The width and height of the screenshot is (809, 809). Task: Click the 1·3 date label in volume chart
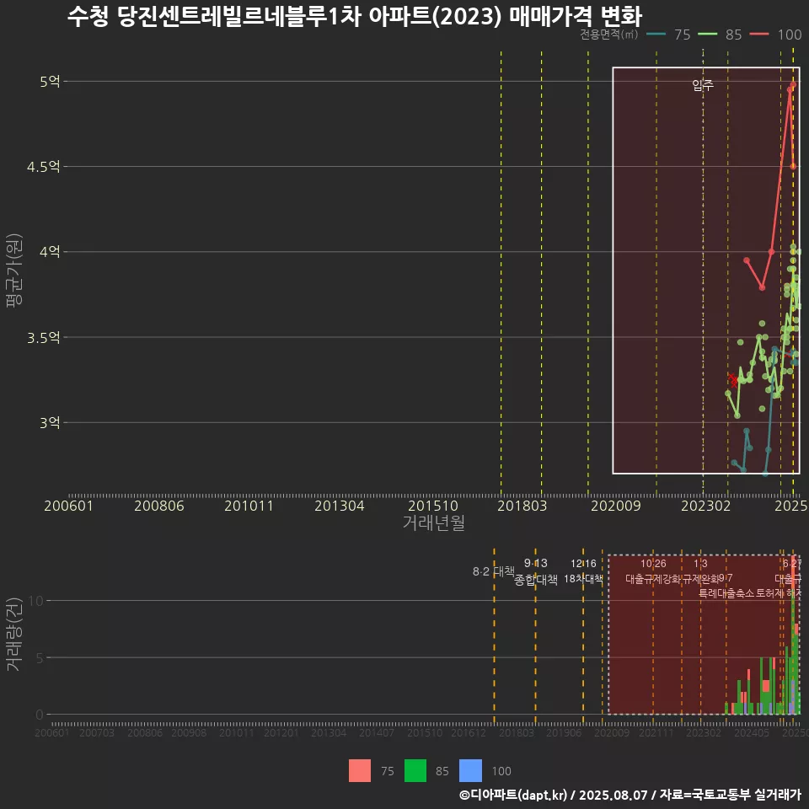pos(700,564)
